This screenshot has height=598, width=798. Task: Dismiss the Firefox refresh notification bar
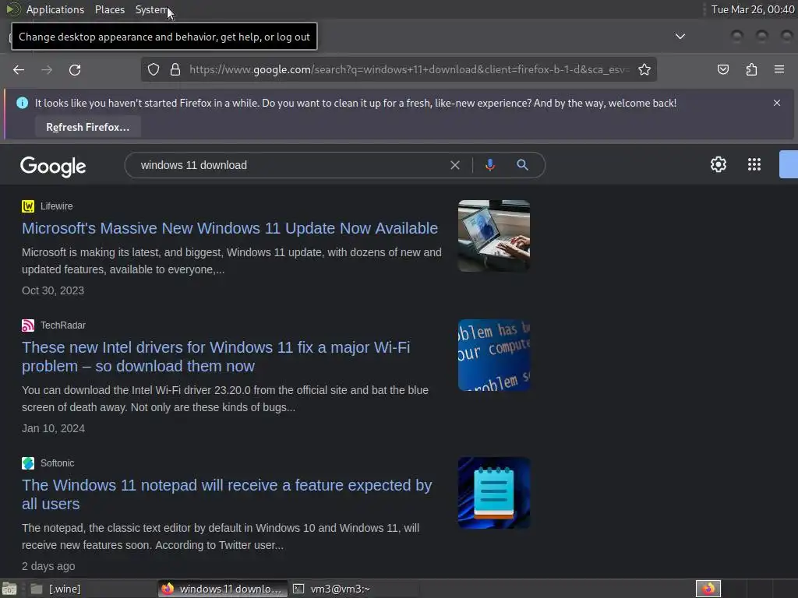click(777, 103)
